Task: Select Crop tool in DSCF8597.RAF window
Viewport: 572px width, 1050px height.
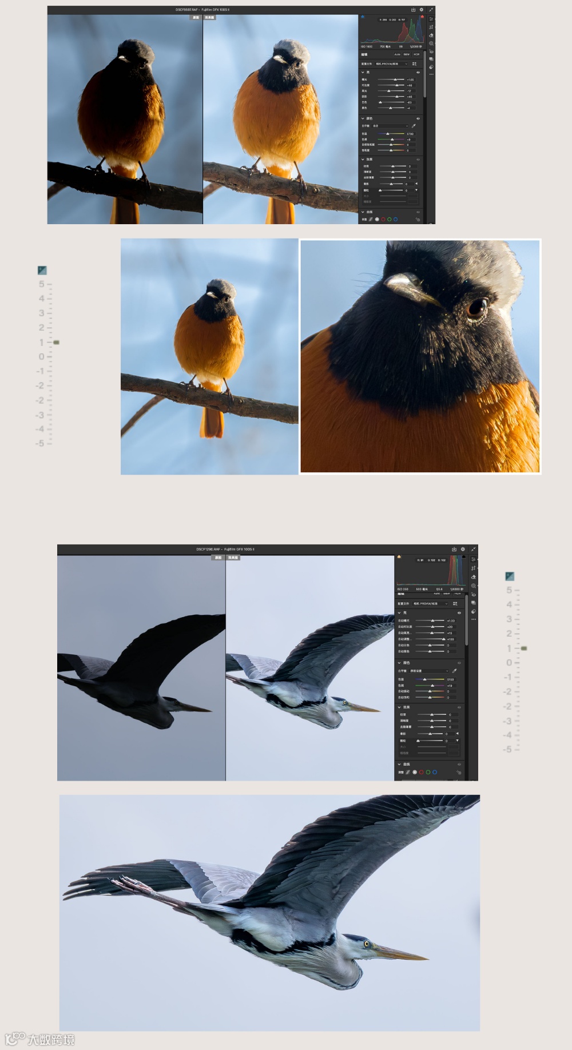Action: click(431, 27)
